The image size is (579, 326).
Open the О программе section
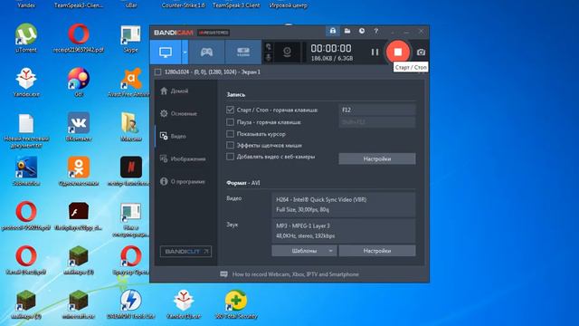click(x=183, y=181)
